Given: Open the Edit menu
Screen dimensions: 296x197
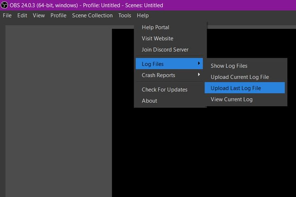Looking at the screenshot, I should pyautogui.click(x=22, y=16).
